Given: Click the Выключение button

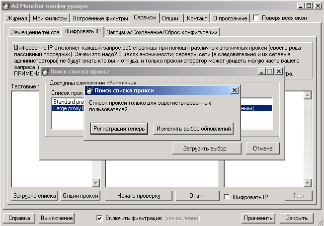Looking at the screenshot, I should click(x=57, y=218).
